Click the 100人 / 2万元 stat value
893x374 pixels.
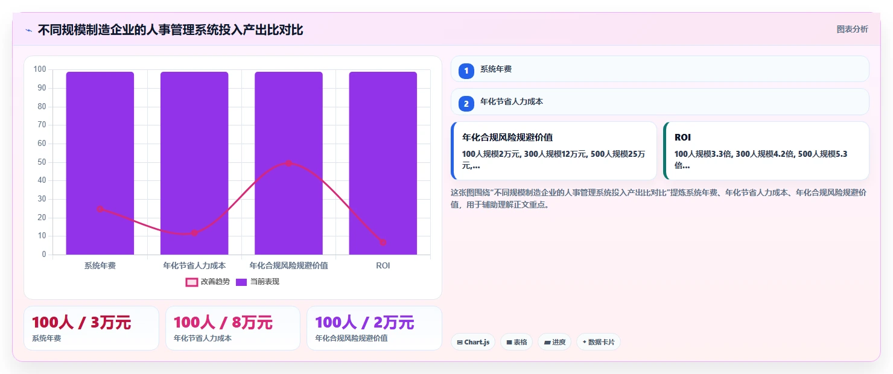364,323
